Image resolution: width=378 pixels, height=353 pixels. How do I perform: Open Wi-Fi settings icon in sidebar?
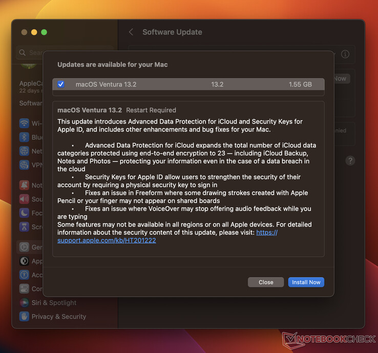point(24,123)
